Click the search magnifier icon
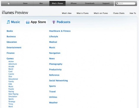This screenshot has width=139, height=108. point(118,3)
